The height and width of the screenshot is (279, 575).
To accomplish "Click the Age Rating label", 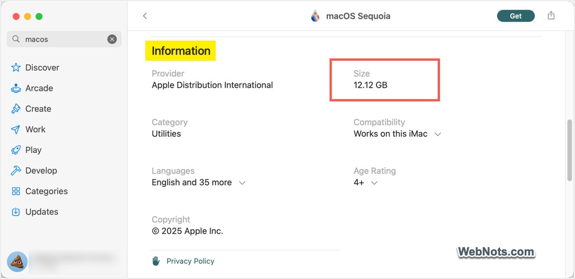I will click(375, 171).
